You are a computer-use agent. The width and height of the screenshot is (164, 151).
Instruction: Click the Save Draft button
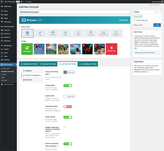pyautogui.click(x=138, y=16)
